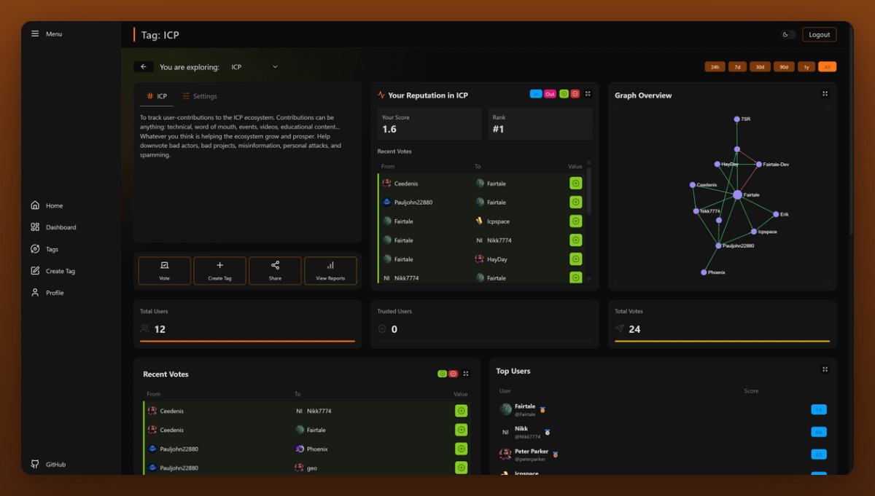
Task: Click the Total Users value 12
Action: click(x=160, y=329)
